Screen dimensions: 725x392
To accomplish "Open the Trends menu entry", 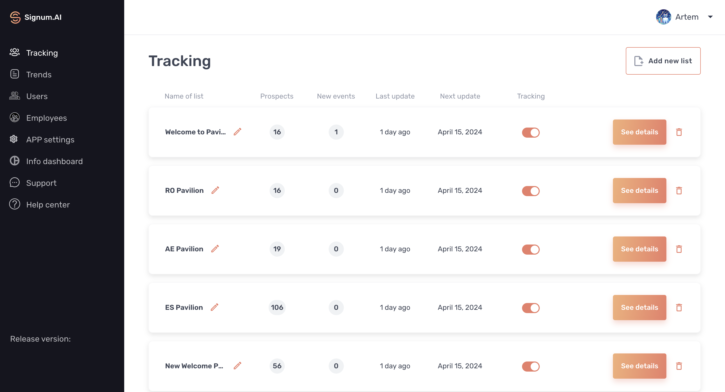I will pos(39,74).
